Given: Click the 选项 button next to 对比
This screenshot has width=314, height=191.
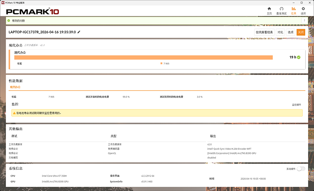Looking at the screenshot, I should pos(290,32).
